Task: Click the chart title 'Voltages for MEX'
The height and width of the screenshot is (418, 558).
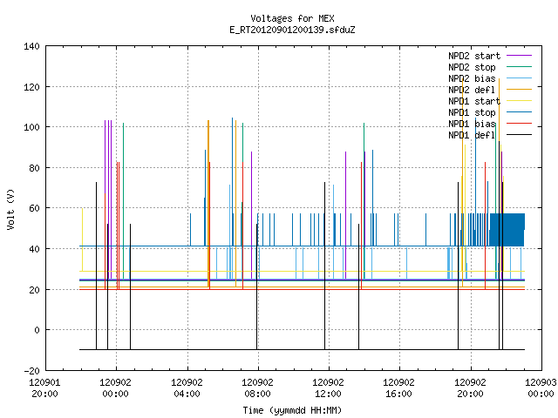Action: pos(292,18)
